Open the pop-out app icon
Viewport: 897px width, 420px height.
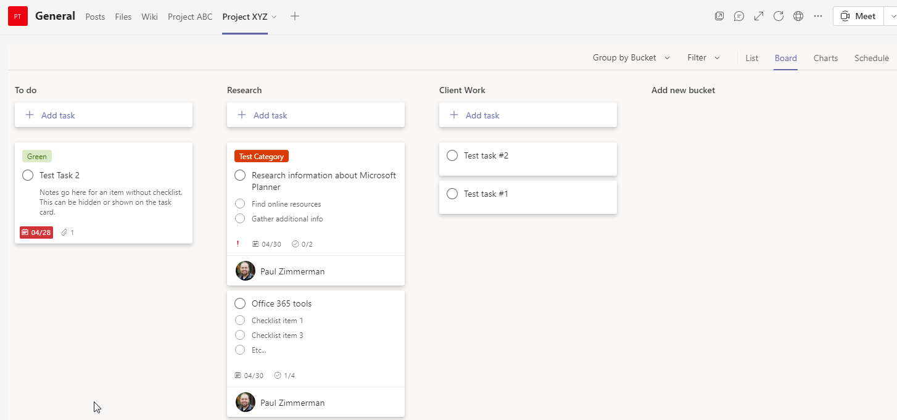pos(719,16)
